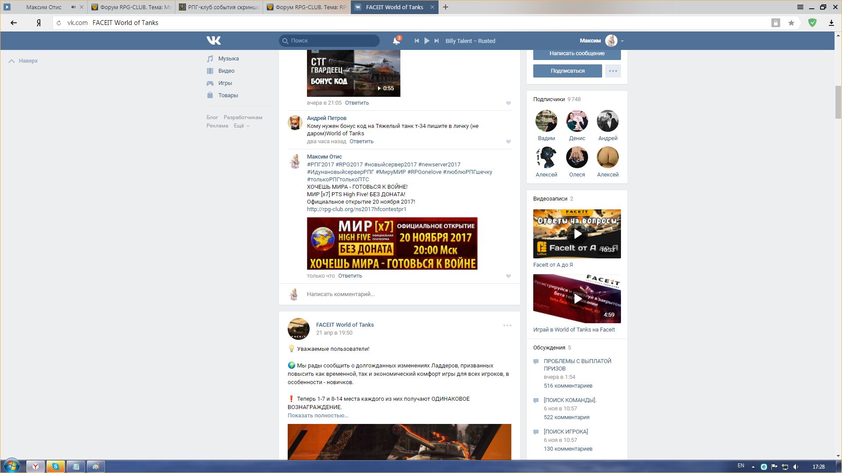Open post options on FACEIT post
The height and width of the screenshot is (473, 842).
507,325
